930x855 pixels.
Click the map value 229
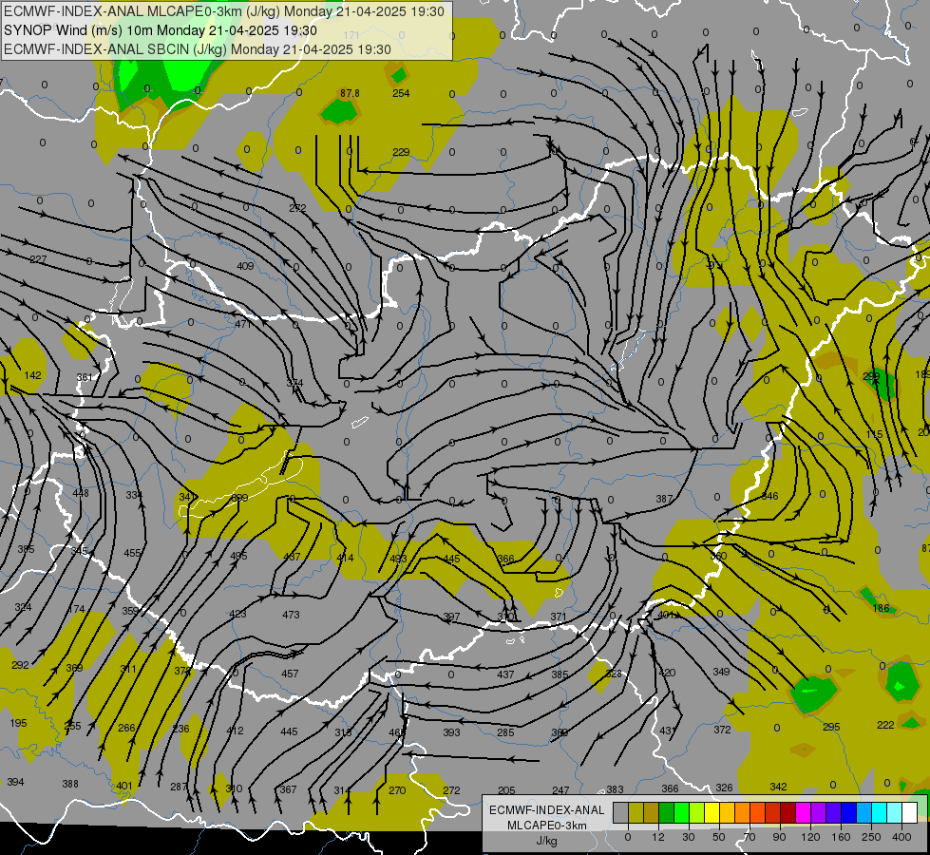point(401,152)
